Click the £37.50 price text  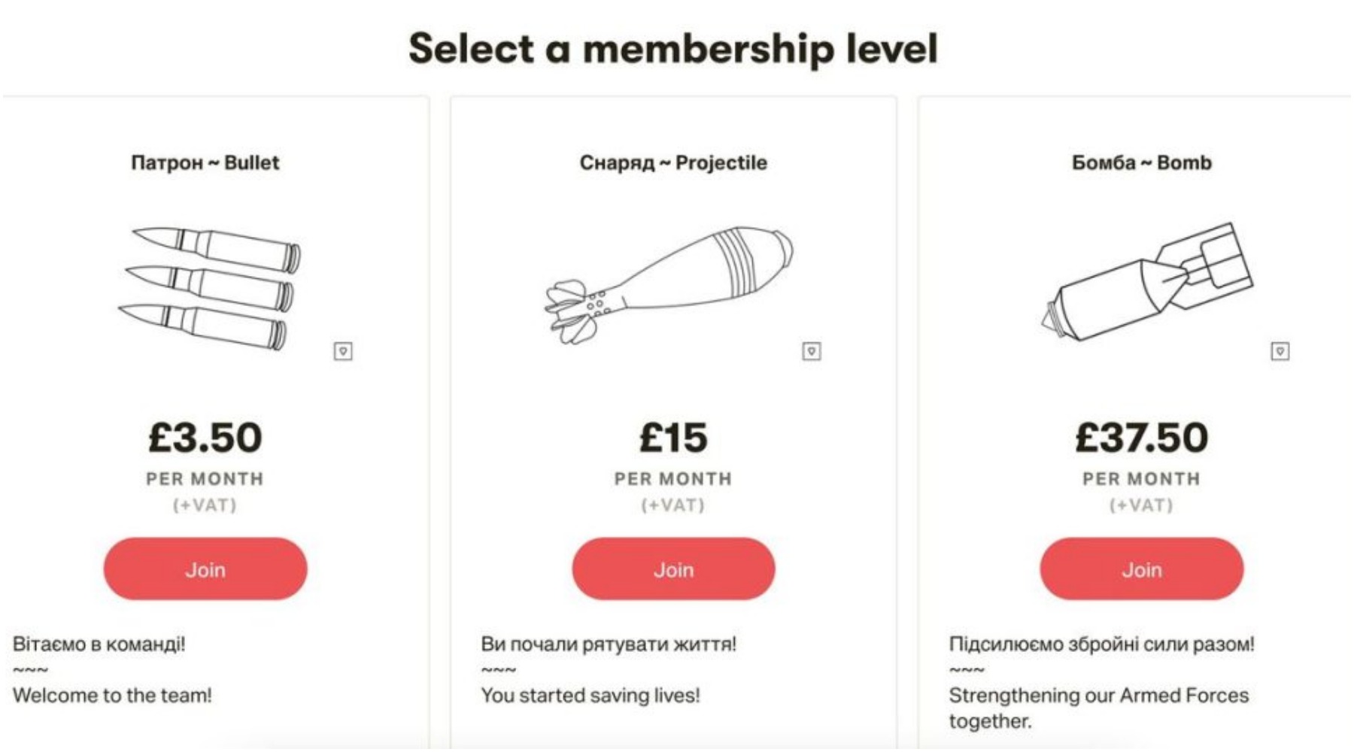1141,438
